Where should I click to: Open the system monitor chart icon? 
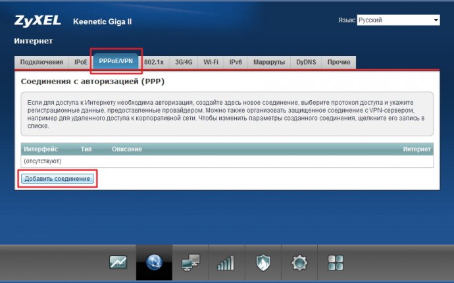118,263
